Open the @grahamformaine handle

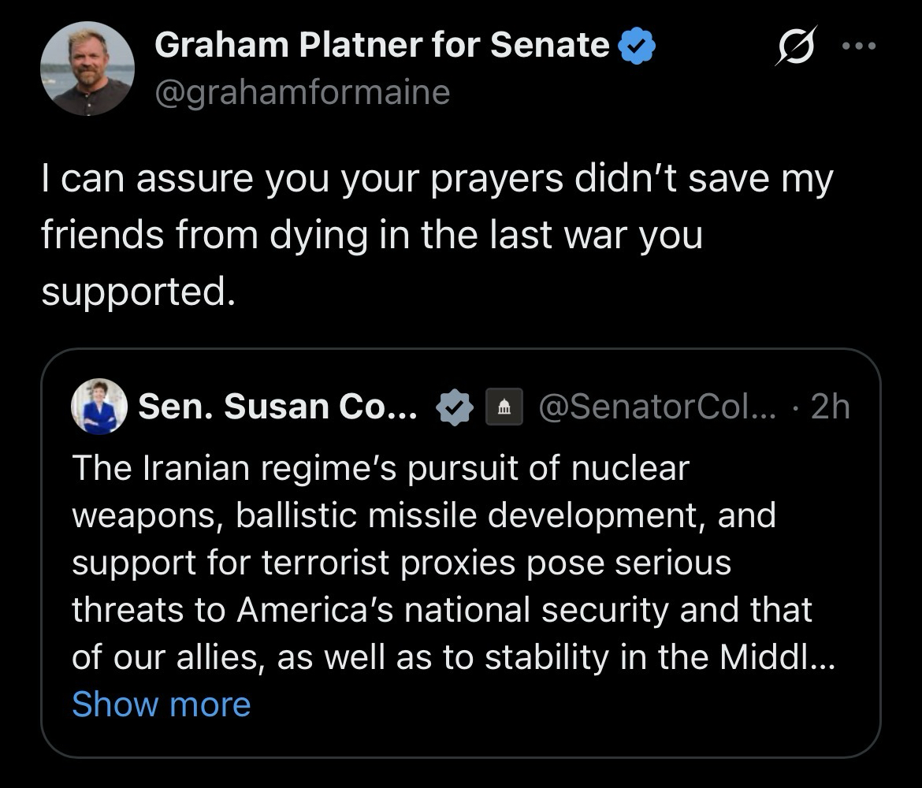(x=303, y=92)
